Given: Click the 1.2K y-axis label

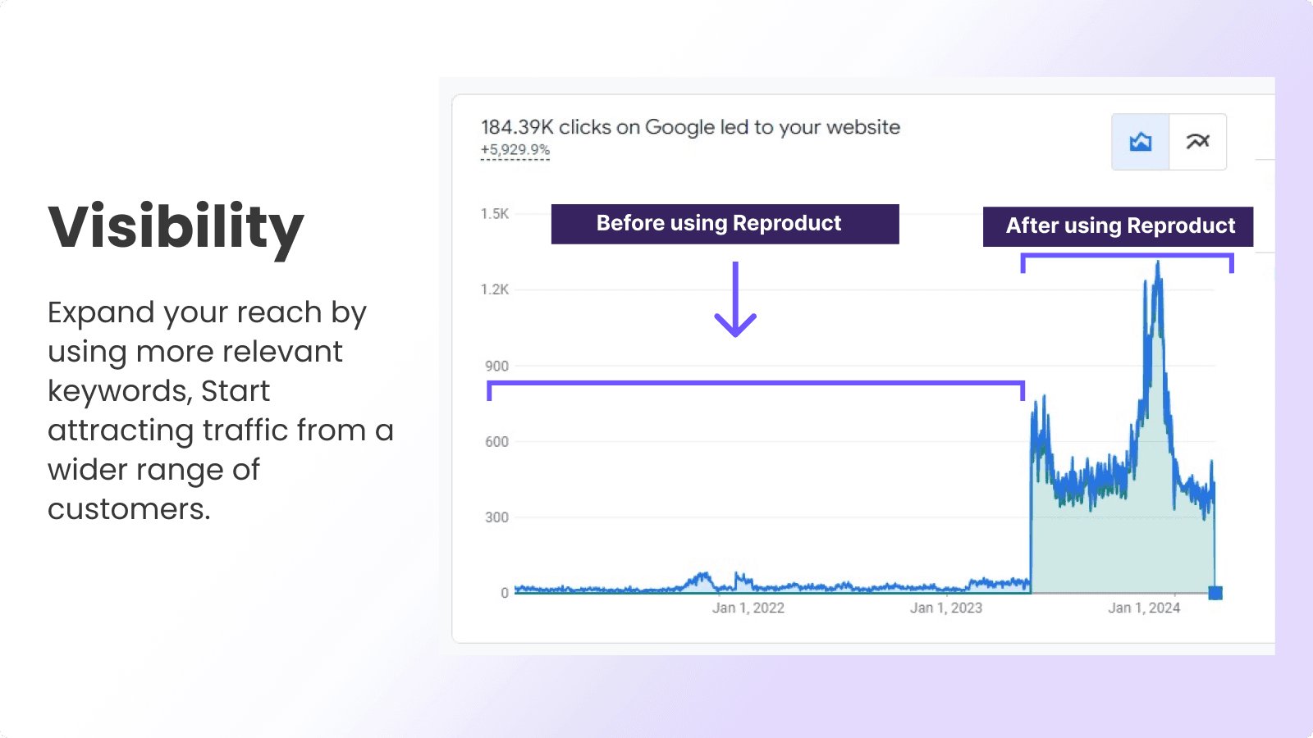Looking at the screenshot, I should [495, 289].
